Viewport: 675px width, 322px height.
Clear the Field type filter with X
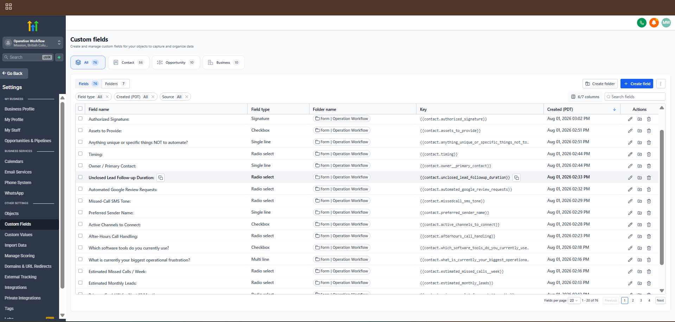click(x=107, y=97)
